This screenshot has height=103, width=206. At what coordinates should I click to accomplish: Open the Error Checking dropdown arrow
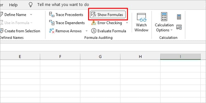click(127, 23)
